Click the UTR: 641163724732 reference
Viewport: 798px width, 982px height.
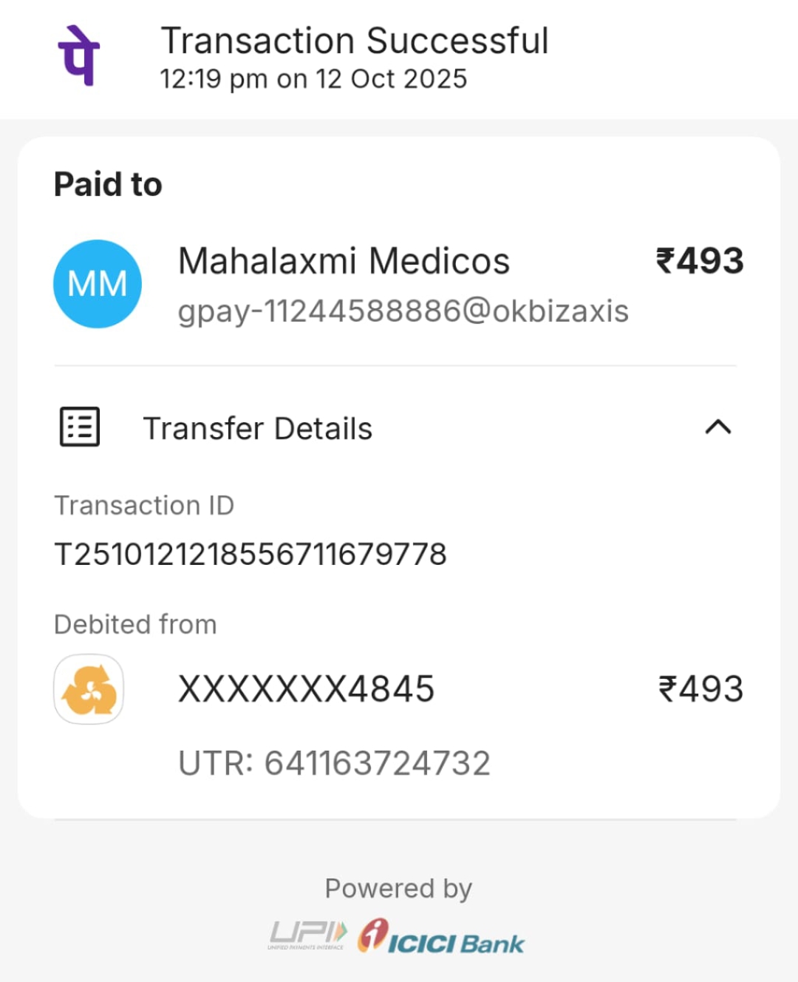pyautogui.click(x=334, y=763)
